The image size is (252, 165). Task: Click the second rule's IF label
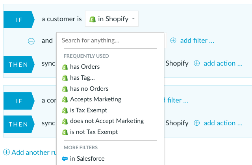tap(19, 101)
